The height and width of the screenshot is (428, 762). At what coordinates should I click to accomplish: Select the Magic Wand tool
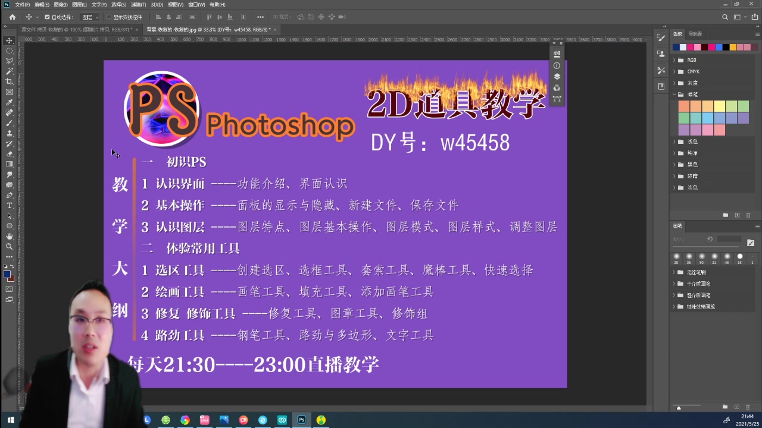click(x=10, y=71)
